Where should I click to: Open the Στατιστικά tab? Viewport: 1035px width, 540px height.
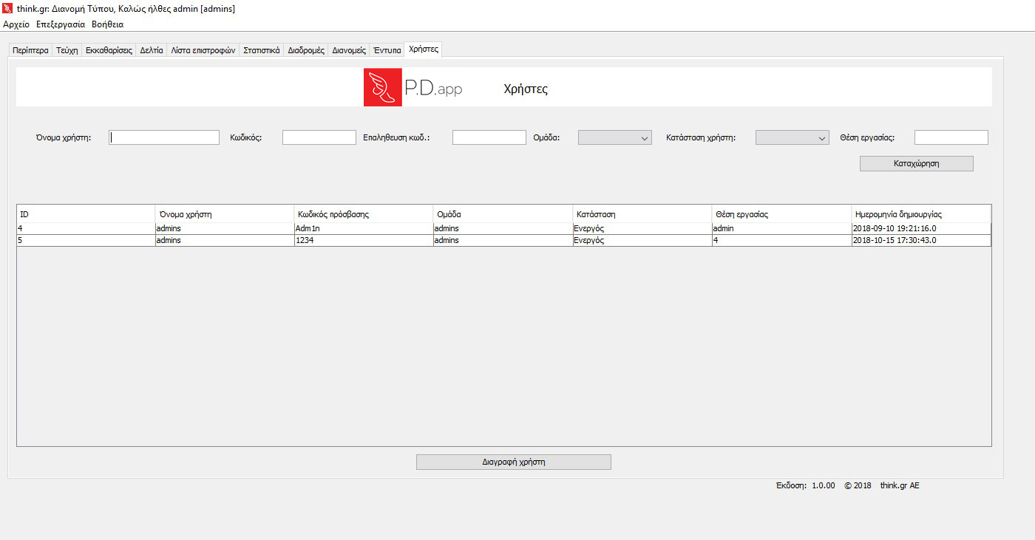tap(261, 50)
